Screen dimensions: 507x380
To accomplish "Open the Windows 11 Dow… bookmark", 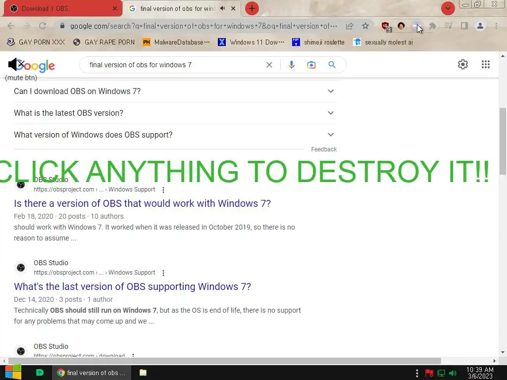I will pyautogui.click(x=251, y=42).
